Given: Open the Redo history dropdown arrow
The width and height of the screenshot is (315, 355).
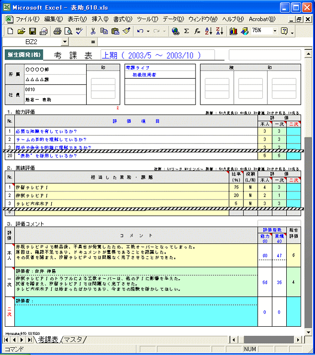Looking at the screenshot, I should (x=164, y=31).
